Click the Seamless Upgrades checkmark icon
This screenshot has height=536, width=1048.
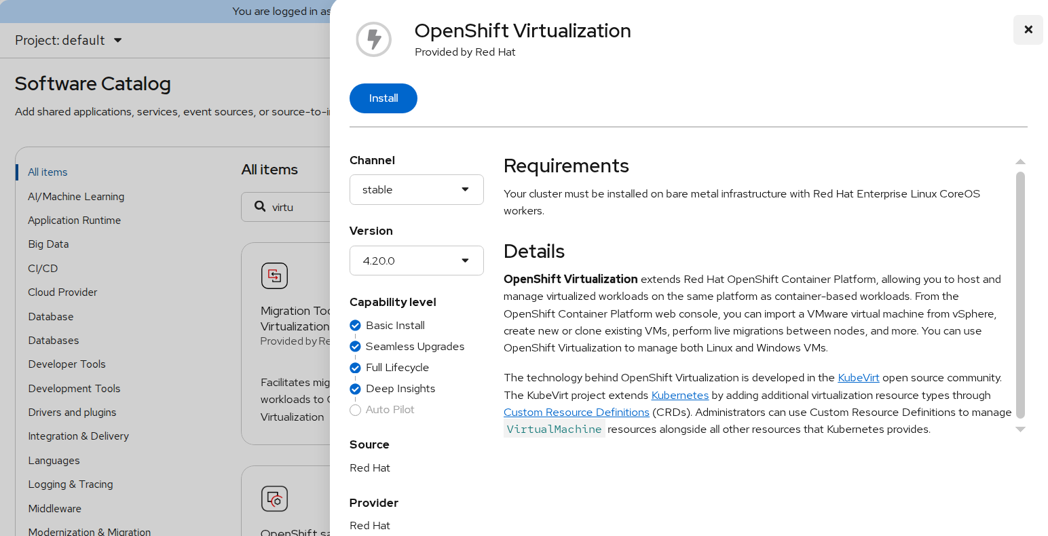[355, 347]
